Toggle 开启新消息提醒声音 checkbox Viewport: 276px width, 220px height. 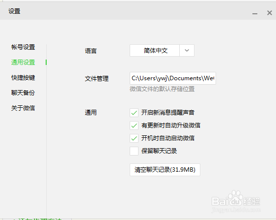pos(134,113)
